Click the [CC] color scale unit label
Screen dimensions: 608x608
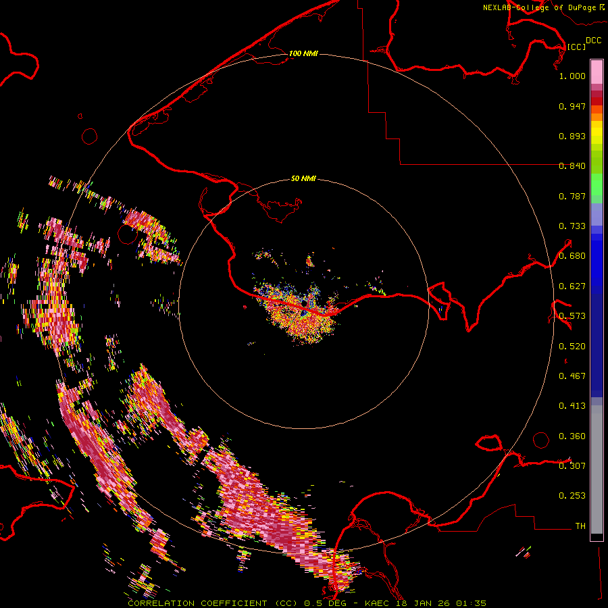point(576,47)
